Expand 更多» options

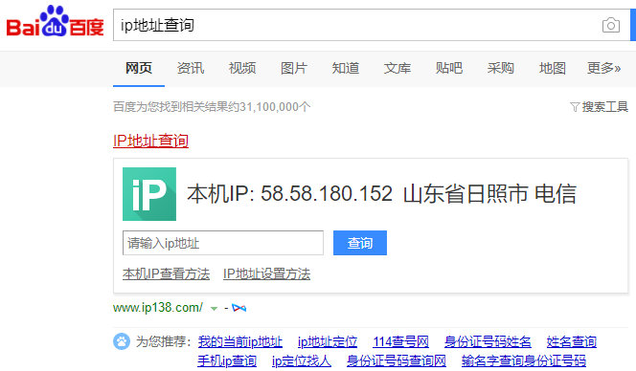click(x=604, y=68)
